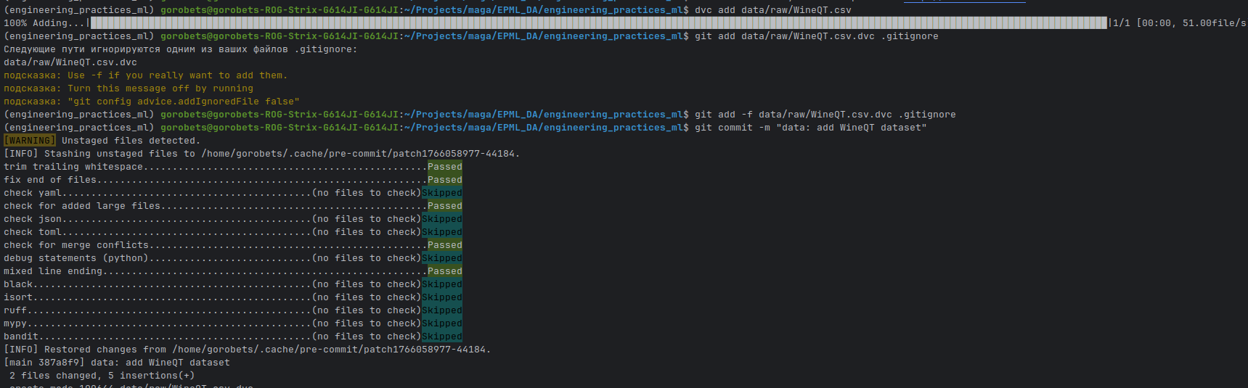This screenshot has width=1248, height=388.
Task: Click Skipped status on the isort hook line
Action: [x=441, y=297]
